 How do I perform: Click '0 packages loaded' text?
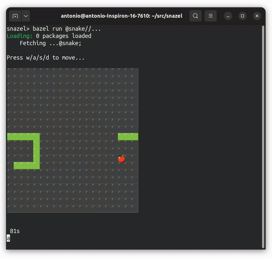point(63,36)
